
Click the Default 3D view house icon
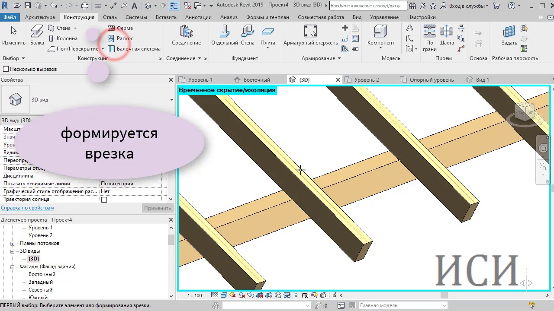148,6
